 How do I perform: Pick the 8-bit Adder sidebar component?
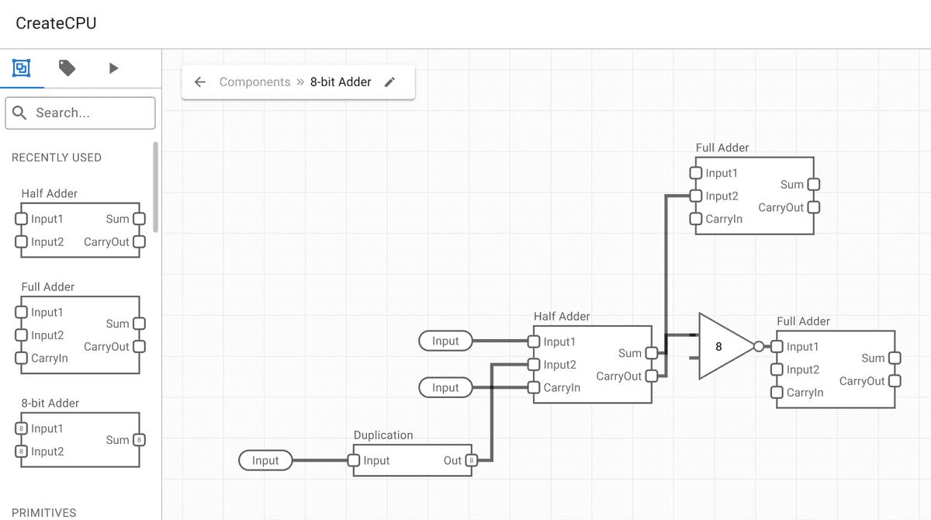(x=80, y=439)
